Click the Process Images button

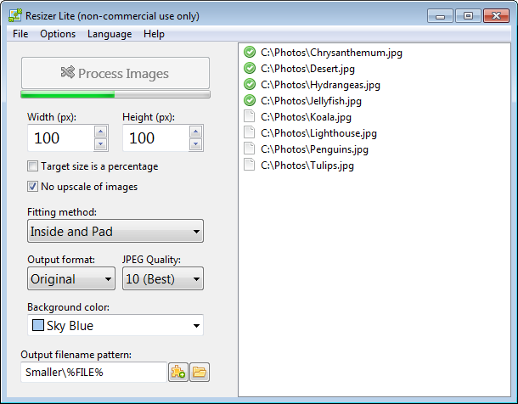[x=115, y=73]
